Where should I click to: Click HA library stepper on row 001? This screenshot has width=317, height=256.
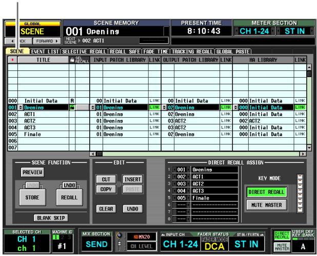[236, 107]
